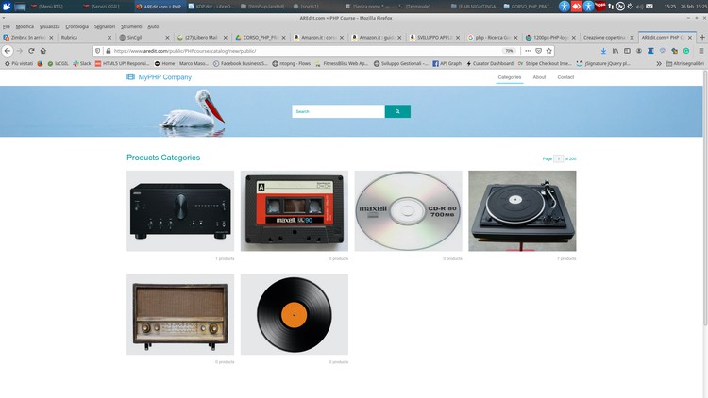Open page actions three-dots menu

pos(528,51)
